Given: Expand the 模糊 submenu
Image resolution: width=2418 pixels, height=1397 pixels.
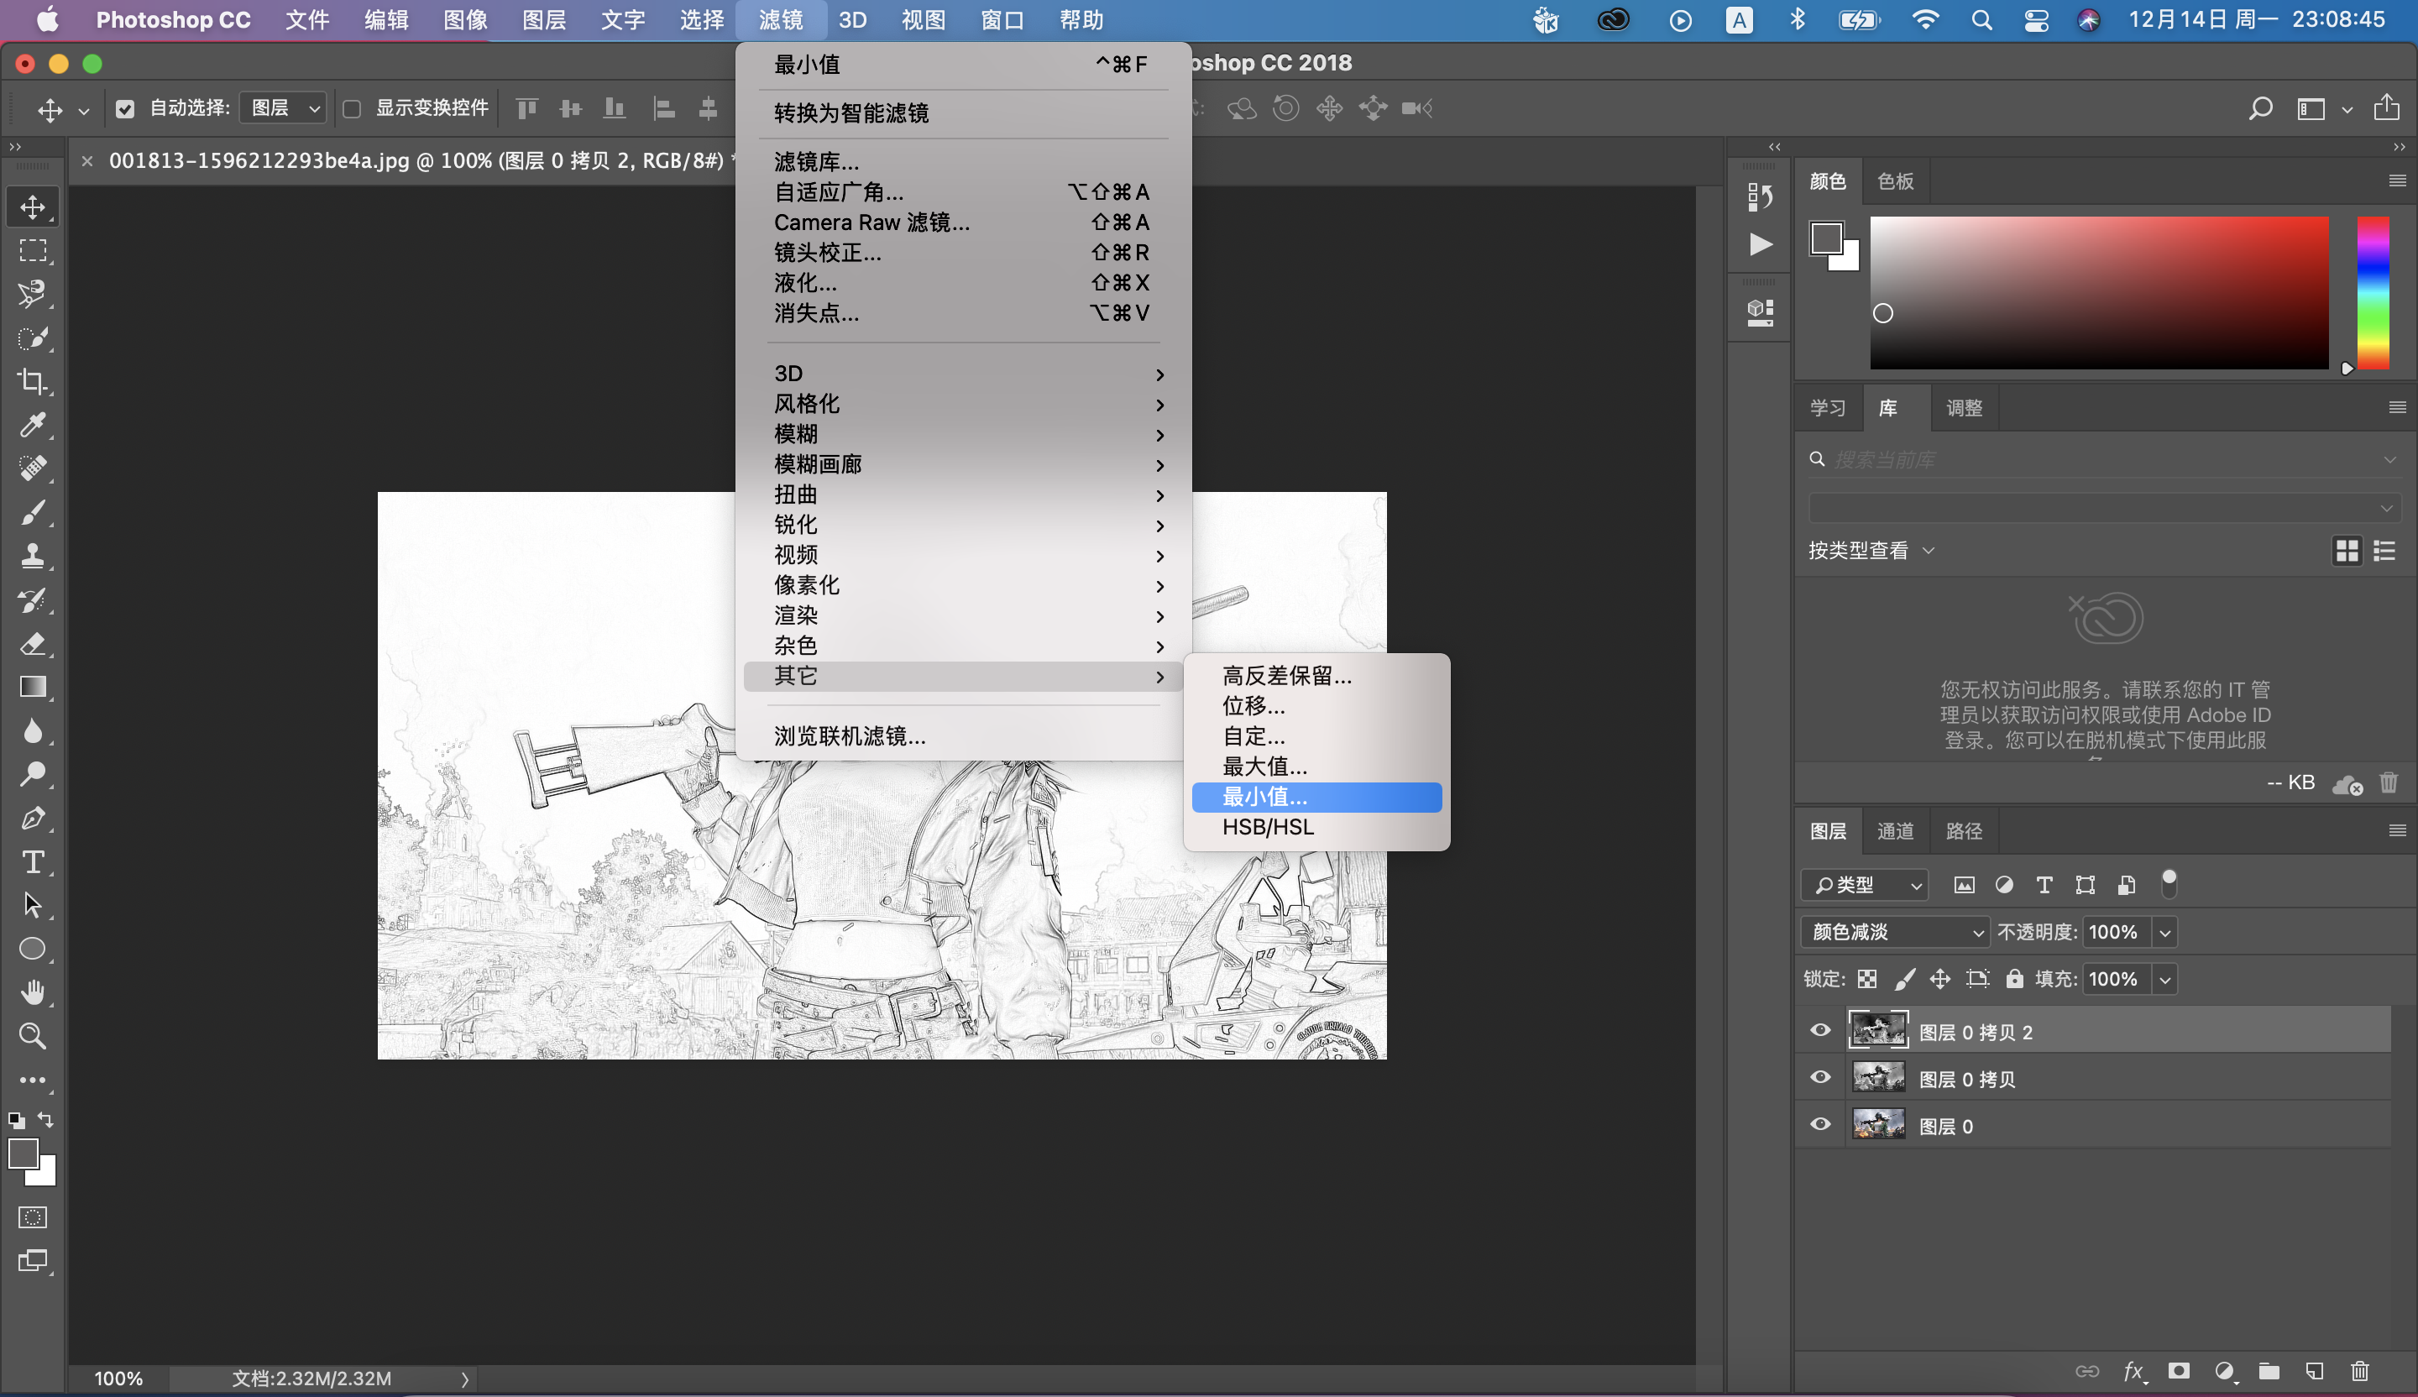Looking at the screenshot, I should pyautogui.click(x=963, y=435).
